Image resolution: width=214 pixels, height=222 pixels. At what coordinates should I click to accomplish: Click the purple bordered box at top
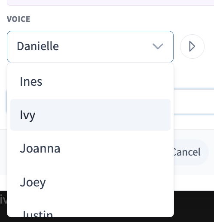(x=110, y=3)
